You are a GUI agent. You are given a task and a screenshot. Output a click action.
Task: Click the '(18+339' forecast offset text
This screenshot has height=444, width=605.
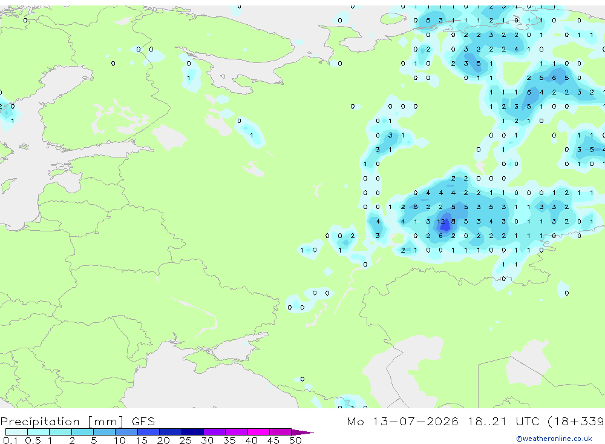pyautogui.click(x=576, y=422)
